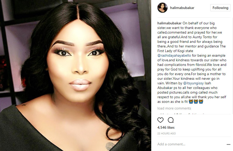Screen dimensions: 233x151
Task: Click the halimabubakar username in header
Action: [x=182, y=8]
